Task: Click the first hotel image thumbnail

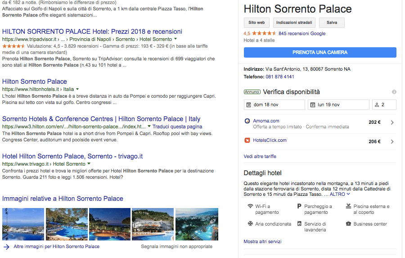Action: (23, 224)
